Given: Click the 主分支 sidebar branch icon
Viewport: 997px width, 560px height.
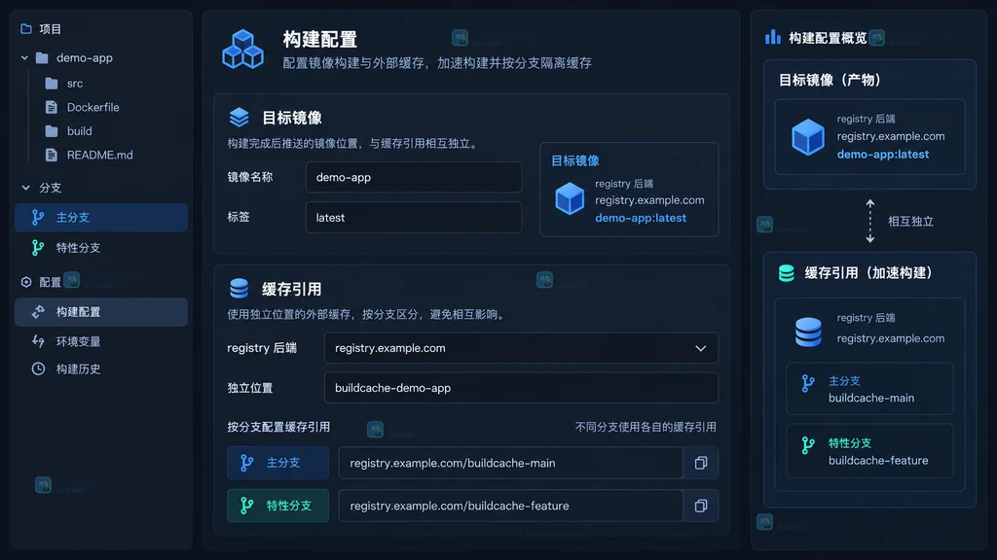Looking at the screenshot, I should [38, 217].
